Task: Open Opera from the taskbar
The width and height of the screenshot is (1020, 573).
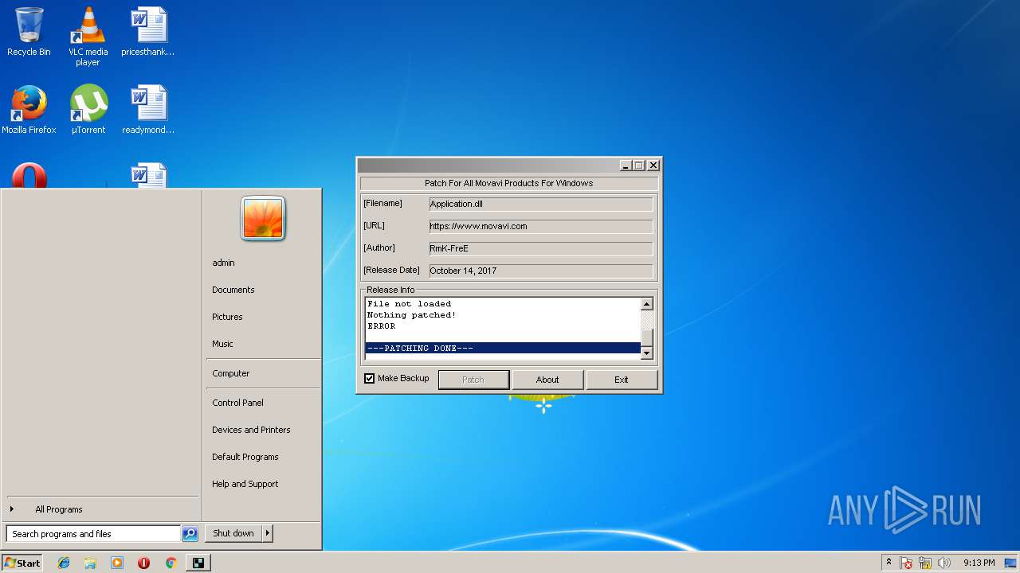Action: tap(143, 563)
